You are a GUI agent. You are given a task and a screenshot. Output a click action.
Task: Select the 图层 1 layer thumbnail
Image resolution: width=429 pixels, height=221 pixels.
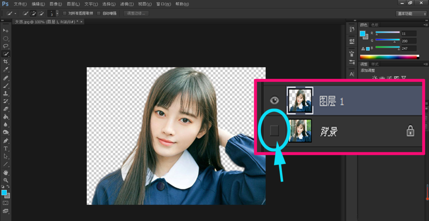(300, 101)
